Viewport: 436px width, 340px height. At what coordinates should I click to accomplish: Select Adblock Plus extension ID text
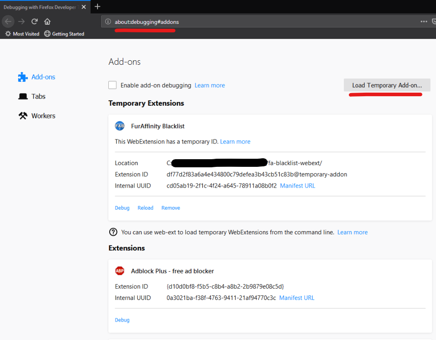pyautogui.click(x=225, y=286)
